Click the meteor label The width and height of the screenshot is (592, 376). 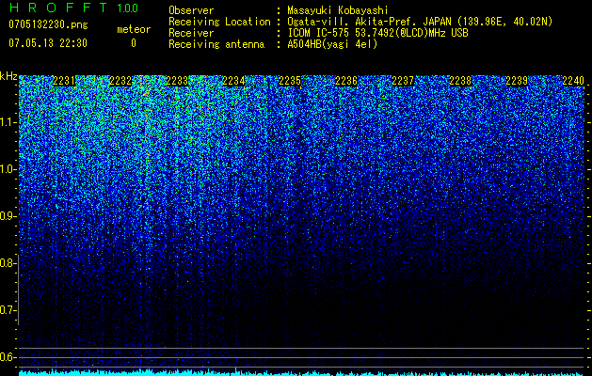[x=134, y=29]
